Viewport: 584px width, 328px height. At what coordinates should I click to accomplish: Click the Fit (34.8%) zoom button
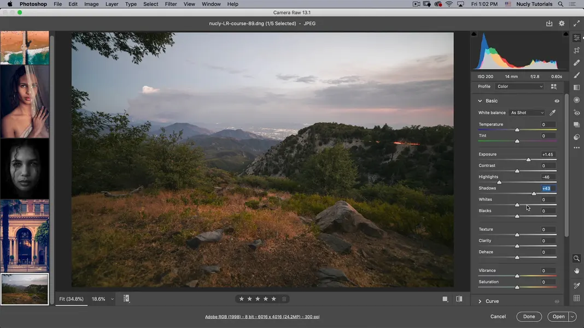72,299
